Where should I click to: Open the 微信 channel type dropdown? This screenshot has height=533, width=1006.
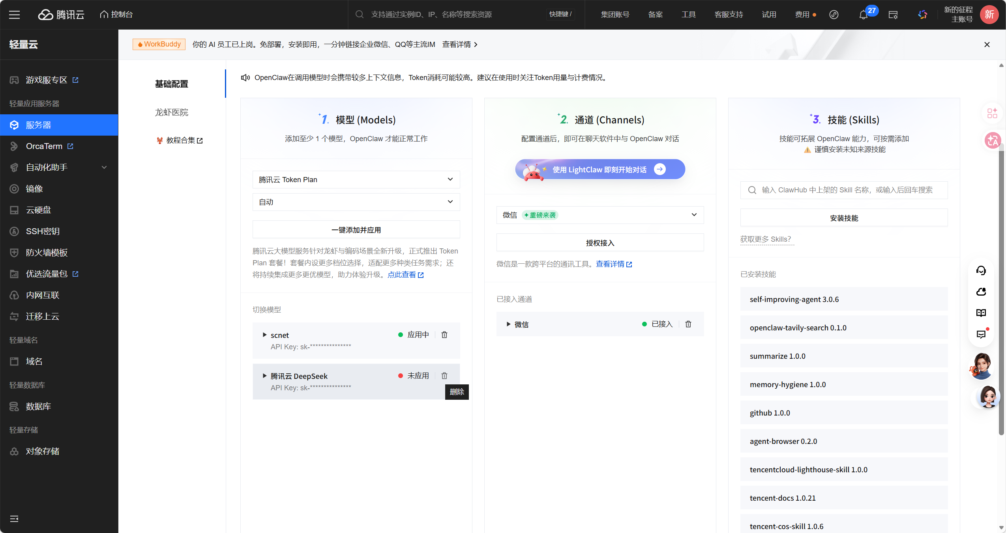[600, 215]
